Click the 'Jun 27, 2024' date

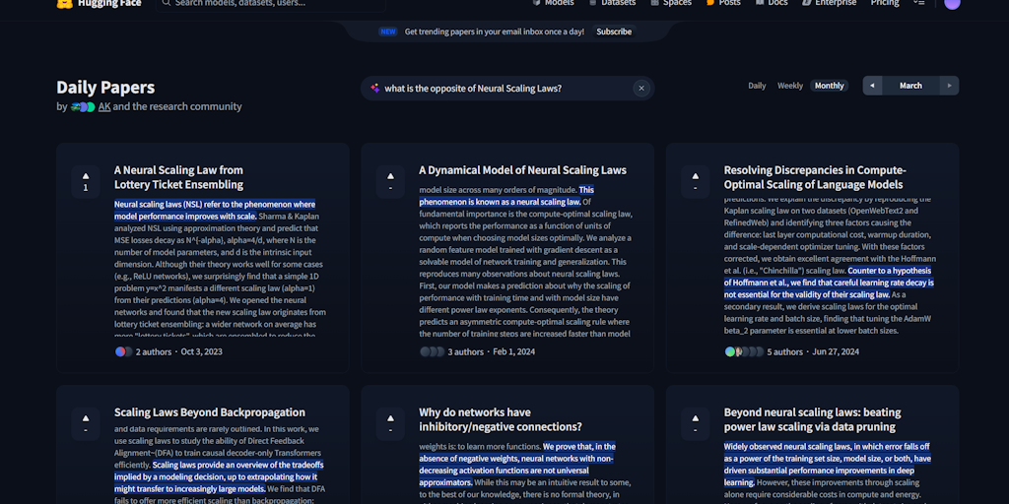(x=836, y=351)
